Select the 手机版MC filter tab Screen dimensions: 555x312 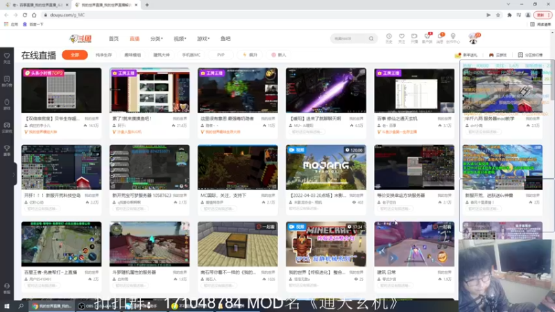[x=191, y=55]
